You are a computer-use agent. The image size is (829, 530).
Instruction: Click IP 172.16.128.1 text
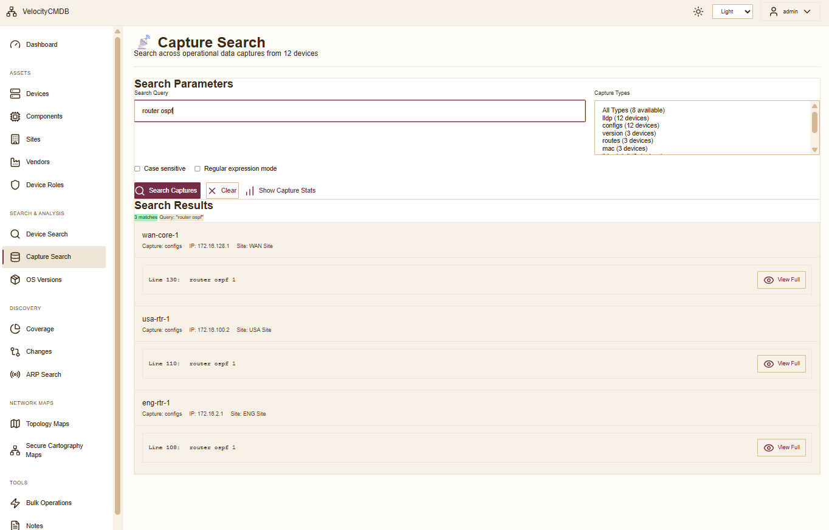click(210, 246)
